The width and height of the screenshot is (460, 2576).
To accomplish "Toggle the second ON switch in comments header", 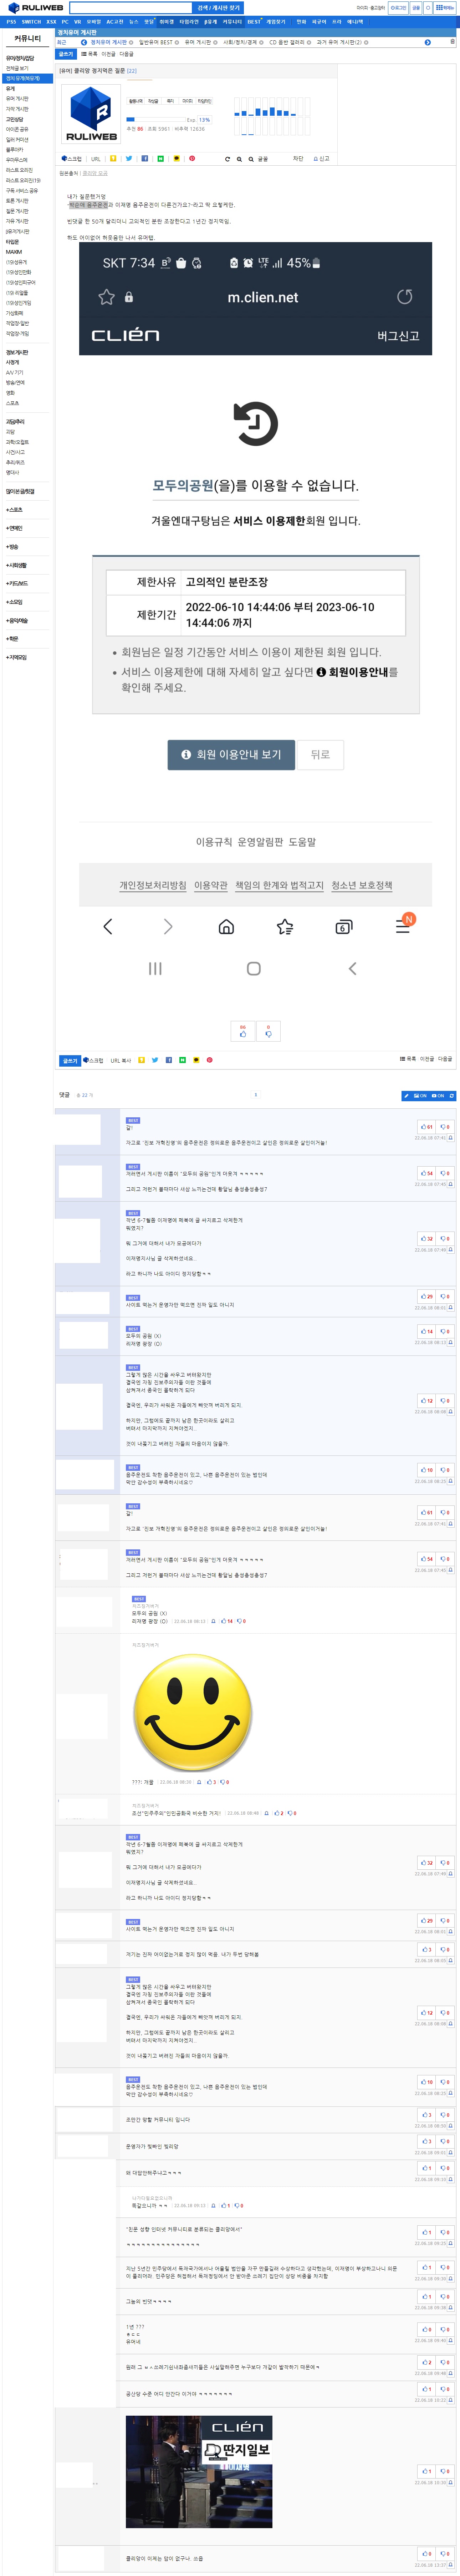I will pos(438,1096).
